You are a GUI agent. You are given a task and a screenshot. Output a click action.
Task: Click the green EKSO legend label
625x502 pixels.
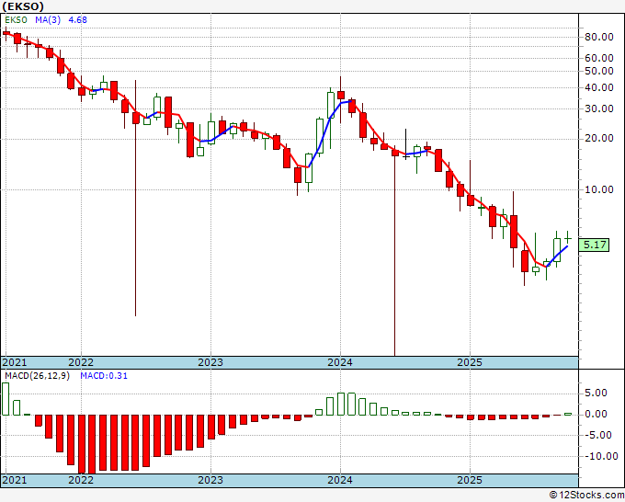click(16, 20)
